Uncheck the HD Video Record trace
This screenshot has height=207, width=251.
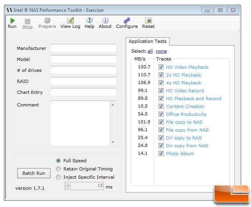[x=161, y=91]
